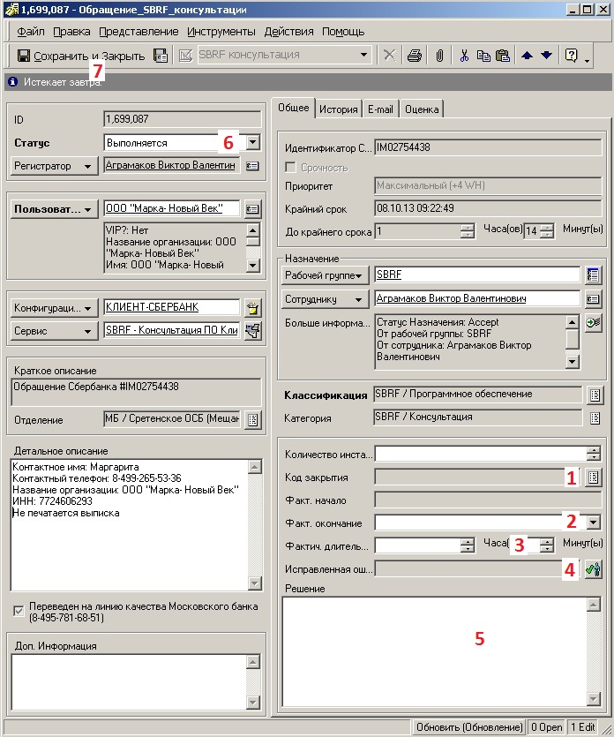This screenshot has height=737, width=614.
Task: Open the Регистратор dropdown button
Action: (53, 166)
